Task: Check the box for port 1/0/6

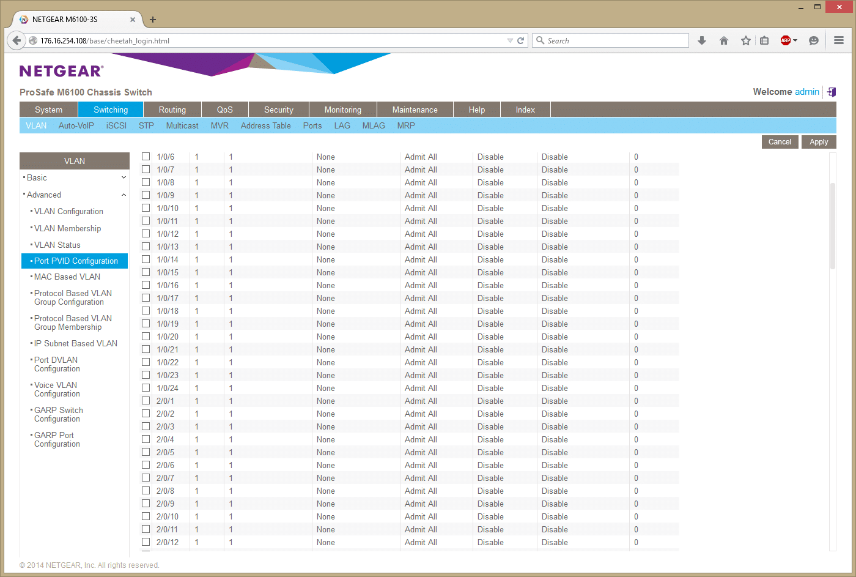Action: pyautogui.click(x=146, y=157)
